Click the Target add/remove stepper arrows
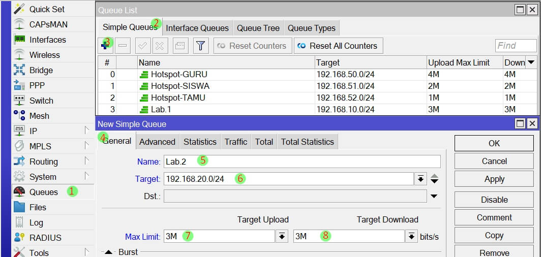 click(434, 179)
